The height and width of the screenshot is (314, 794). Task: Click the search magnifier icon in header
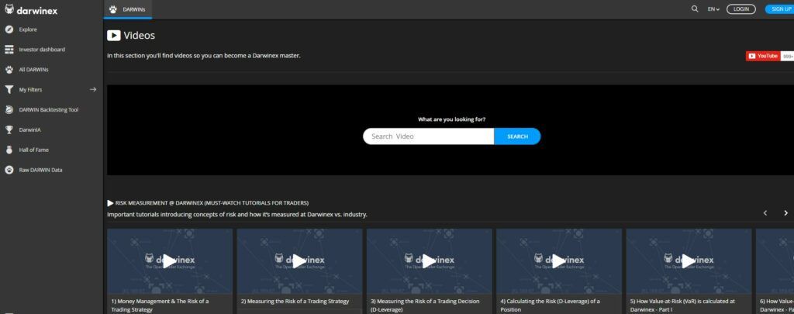(x=695, y=9)
